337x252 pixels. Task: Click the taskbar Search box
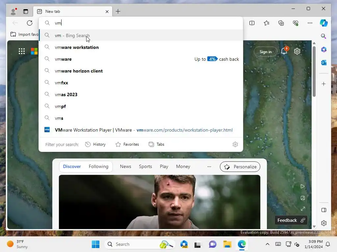click(140, 244)
